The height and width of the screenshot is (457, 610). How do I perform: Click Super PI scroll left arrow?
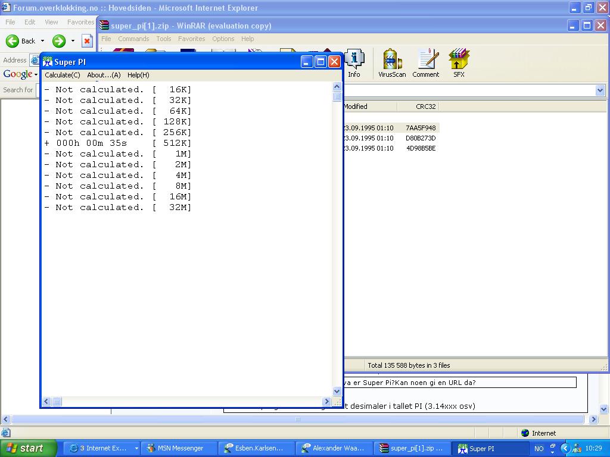pyautogui.click(x=46, y=402)
